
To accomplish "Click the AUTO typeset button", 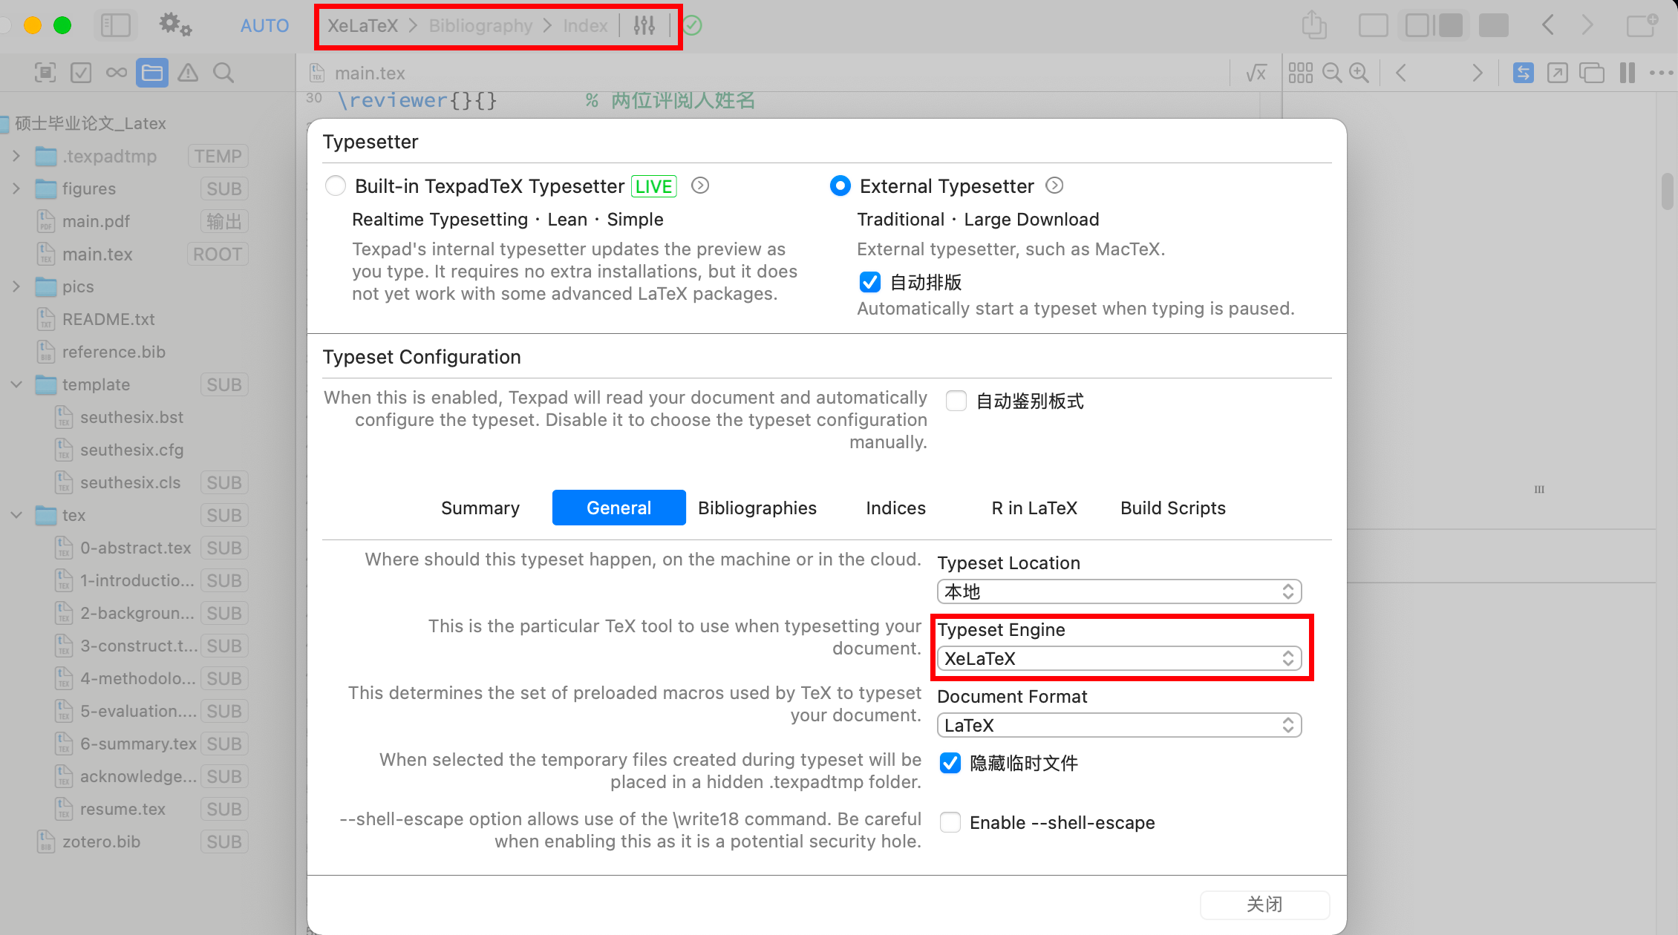I will pyautogui.click(x=264, y=26).
